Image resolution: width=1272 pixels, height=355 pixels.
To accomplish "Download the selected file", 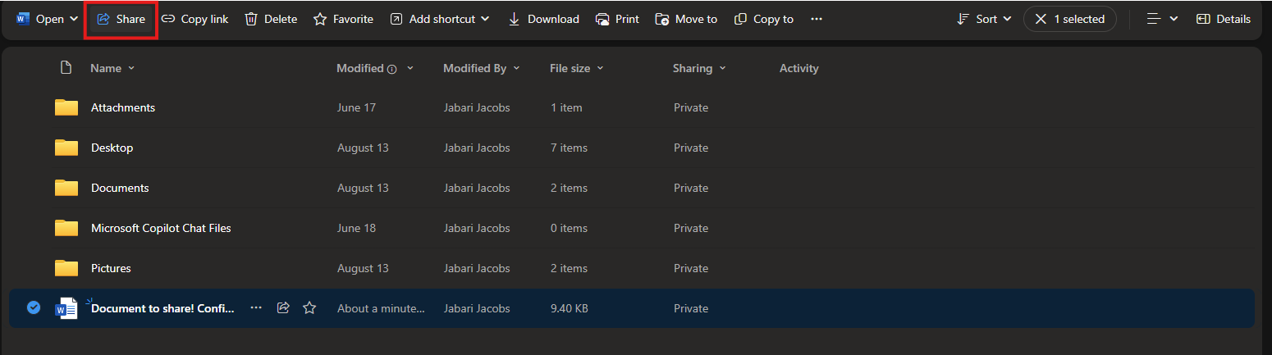I will [x=543, y=19].
